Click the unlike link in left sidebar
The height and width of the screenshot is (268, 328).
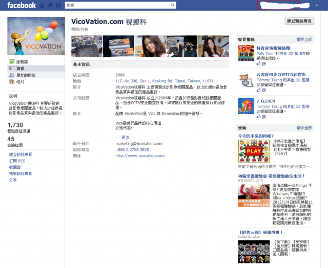pyautogui.click(x=15, y=167)
